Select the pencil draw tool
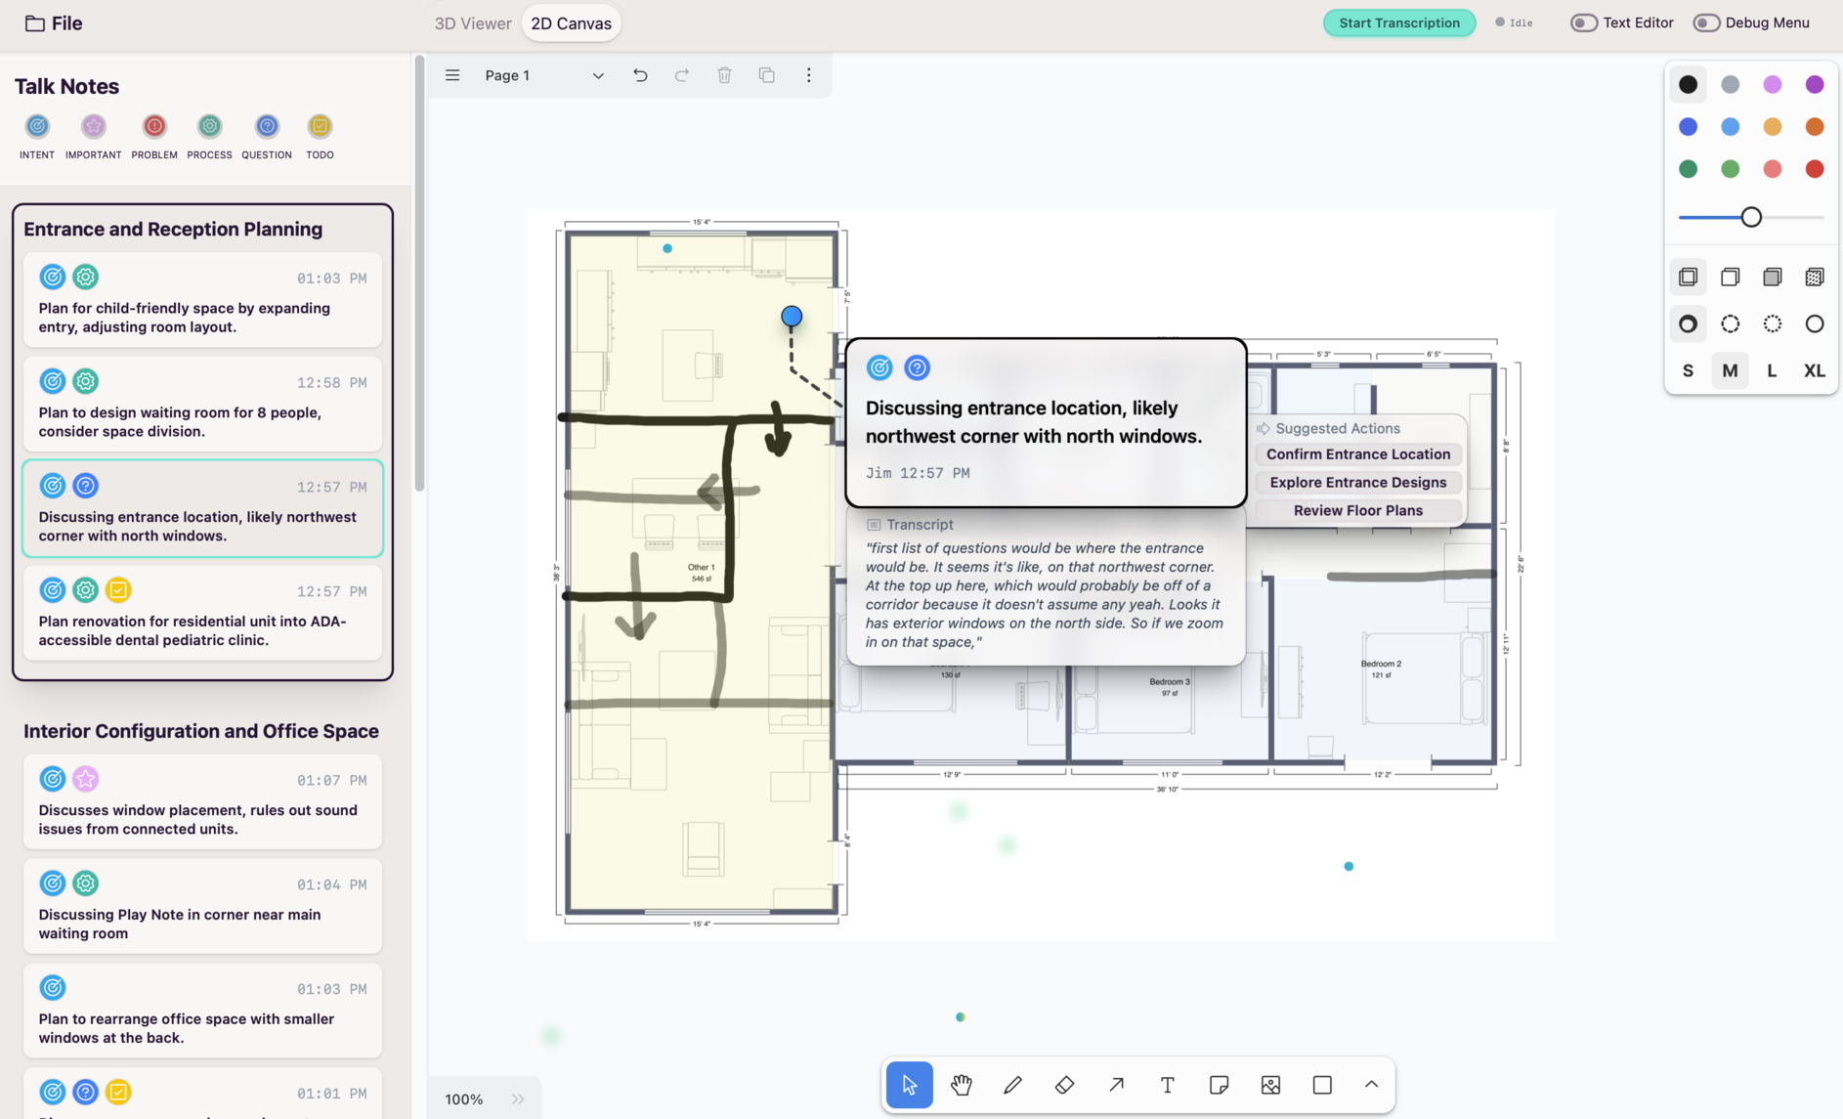Viewport: 1843px width, 1119px height. [1012, 1085]
